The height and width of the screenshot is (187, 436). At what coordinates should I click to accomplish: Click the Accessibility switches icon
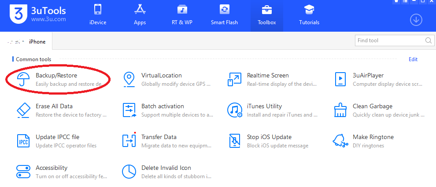tap(23, 172)
